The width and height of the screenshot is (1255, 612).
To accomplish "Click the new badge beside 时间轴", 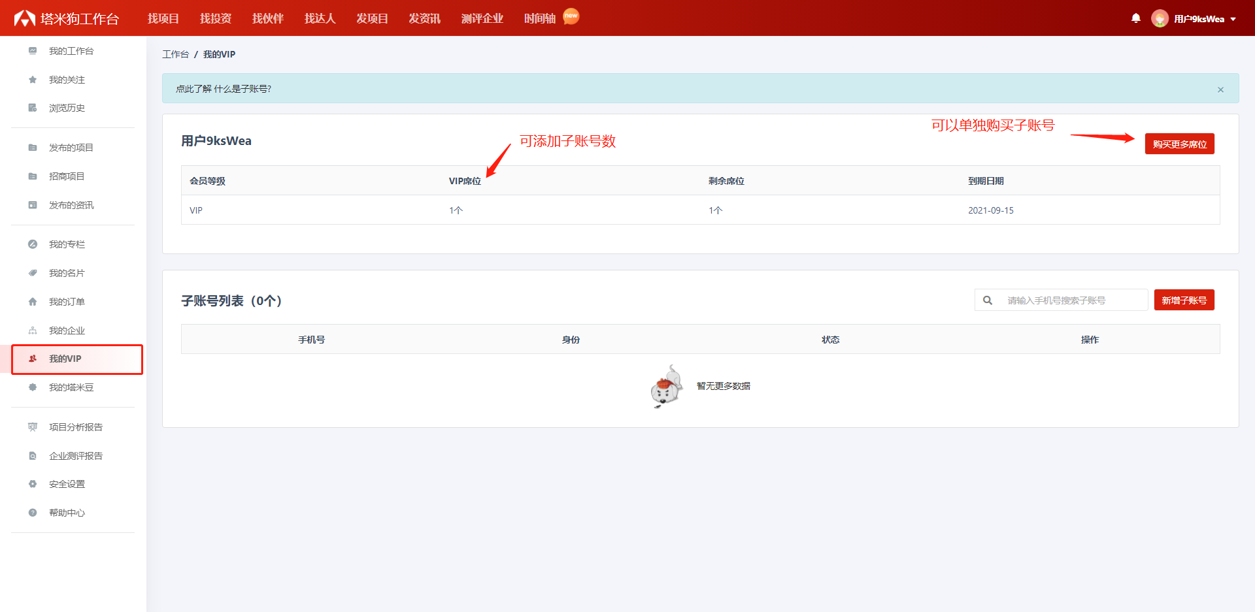I will (x=571, y=16).
